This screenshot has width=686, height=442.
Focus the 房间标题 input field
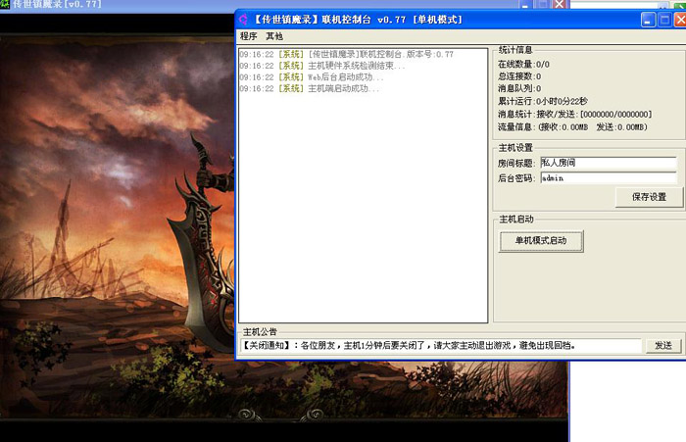(x=607, y=163)
